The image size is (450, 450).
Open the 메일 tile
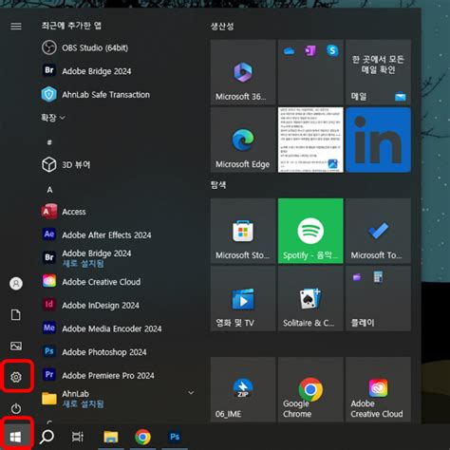tap(379, 72)
